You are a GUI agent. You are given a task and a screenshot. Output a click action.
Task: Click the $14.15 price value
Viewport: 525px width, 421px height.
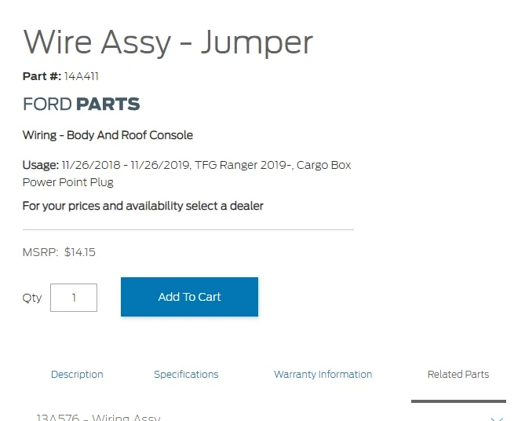(80, 252)
